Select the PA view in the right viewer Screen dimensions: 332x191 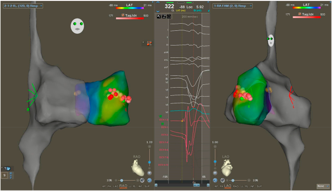pyautogui.click(x=221, y=186)
